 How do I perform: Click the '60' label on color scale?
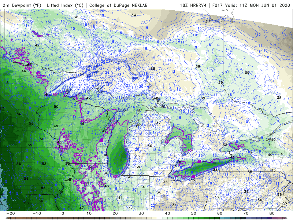point(220,213)
